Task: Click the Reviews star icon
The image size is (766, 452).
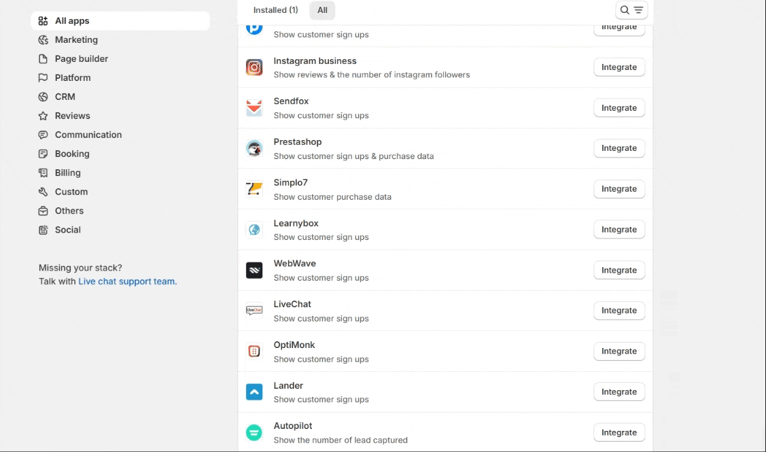Action: [x=43, y=116]
